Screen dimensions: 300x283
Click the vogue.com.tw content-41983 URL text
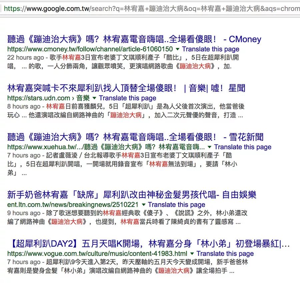click(97, 254)
